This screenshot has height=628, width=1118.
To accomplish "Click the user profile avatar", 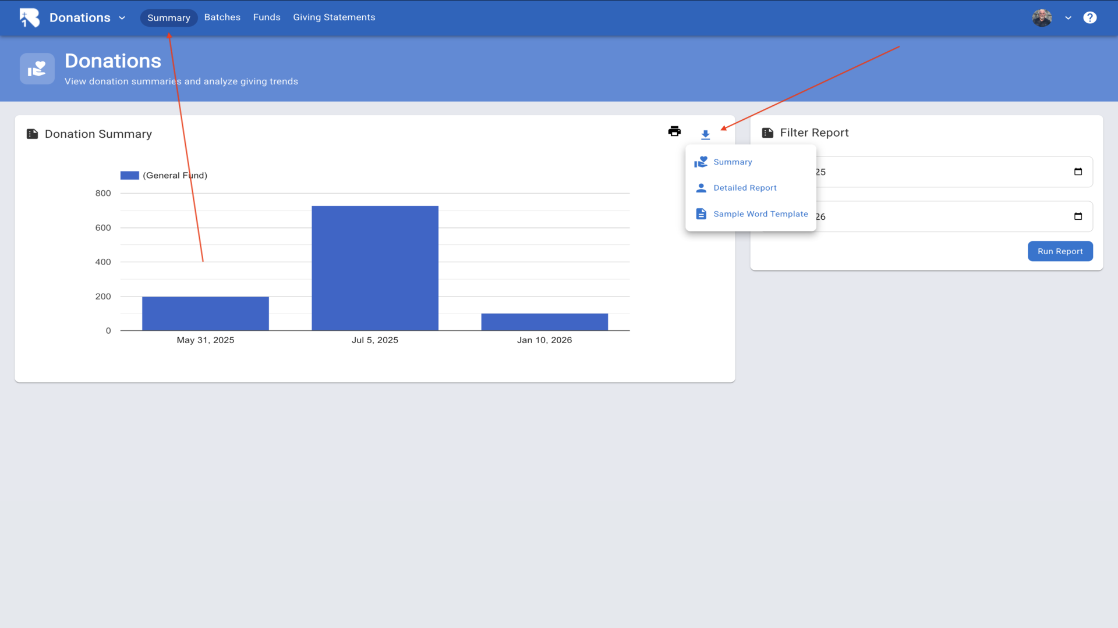I will click(x=1042, y=17).
